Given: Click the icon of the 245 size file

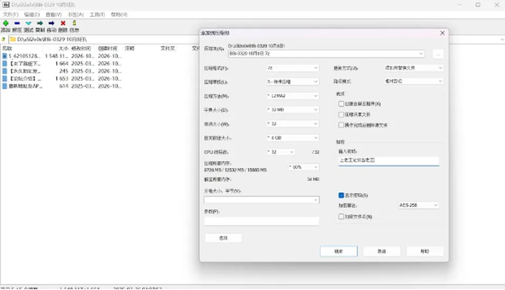Looking at the screenshot, I should [x=5, y=71].
